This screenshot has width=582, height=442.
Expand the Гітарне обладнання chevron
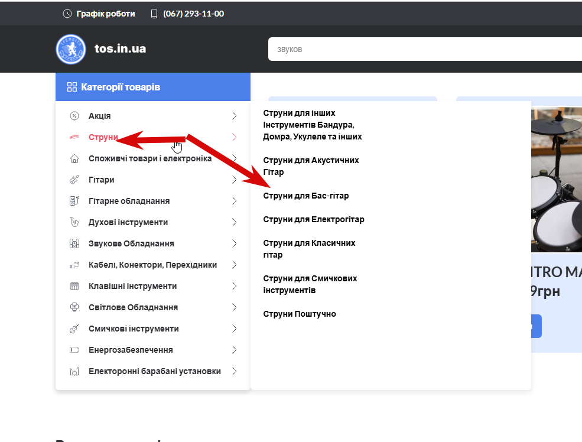234,201
